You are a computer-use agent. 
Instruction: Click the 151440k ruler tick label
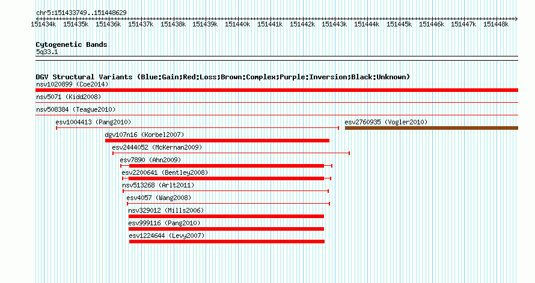(237, 24)
